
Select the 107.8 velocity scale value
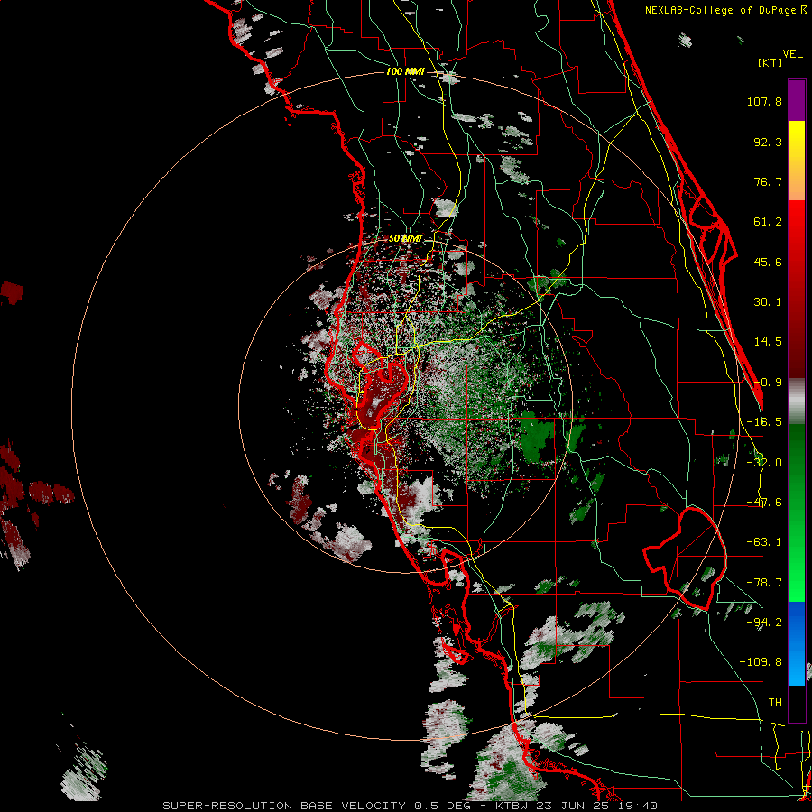point(764,101)
